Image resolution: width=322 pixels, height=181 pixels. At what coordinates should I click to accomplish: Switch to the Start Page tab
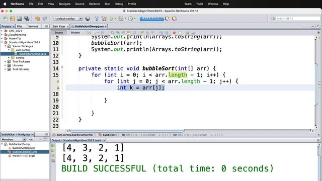pos(59,26)
